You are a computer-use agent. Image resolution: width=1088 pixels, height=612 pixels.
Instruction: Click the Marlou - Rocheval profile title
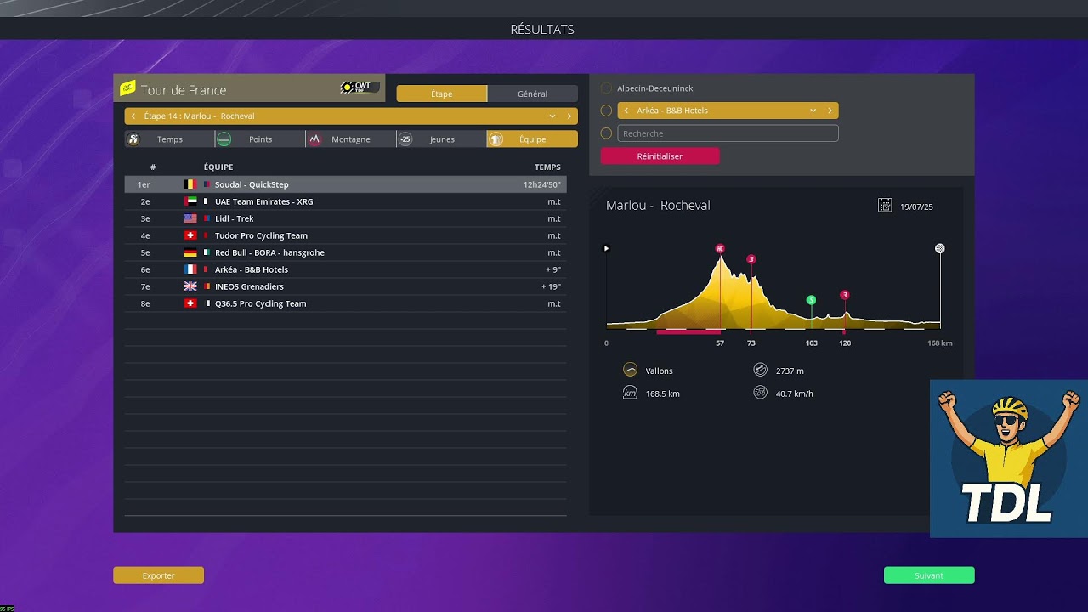coord(658,206)
